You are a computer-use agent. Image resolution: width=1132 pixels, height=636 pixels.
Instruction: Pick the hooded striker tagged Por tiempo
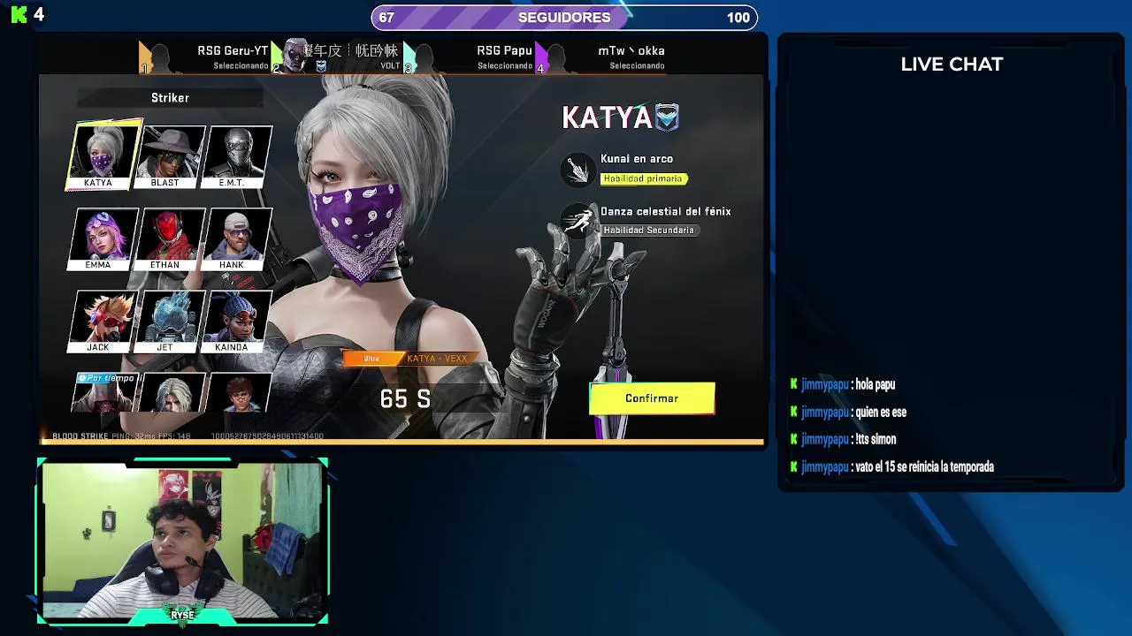pos(103,393)
